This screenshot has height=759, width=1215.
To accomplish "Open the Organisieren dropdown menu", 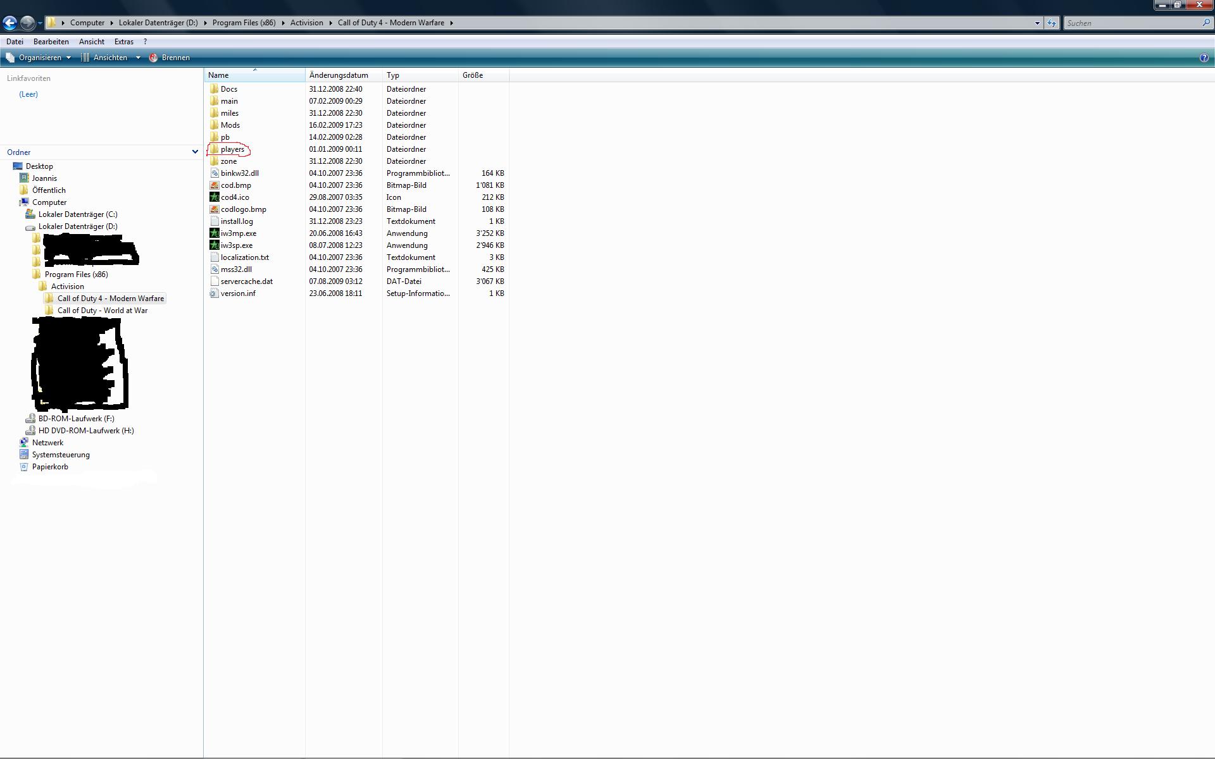I will point(39,58).
